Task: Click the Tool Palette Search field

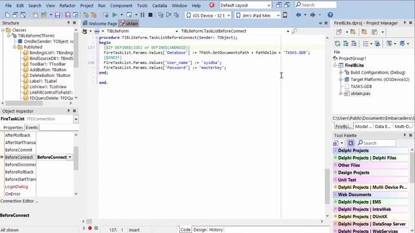Action: (x=376, y=143)
